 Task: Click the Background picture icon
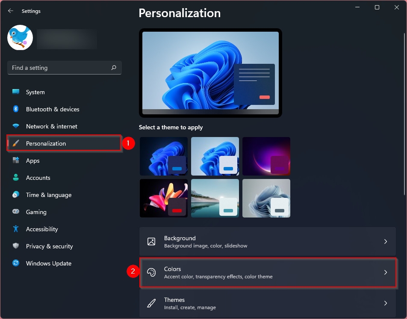[151, 241]
